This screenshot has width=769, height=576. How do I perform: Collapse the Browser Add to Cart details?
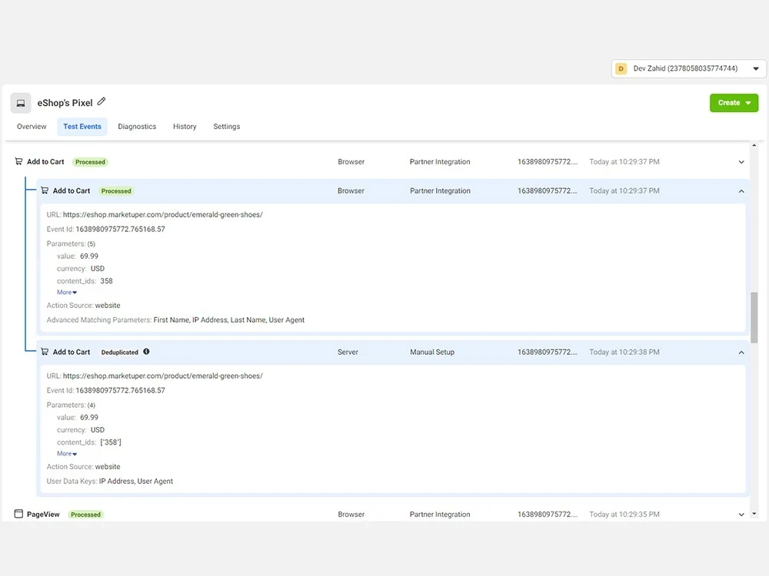pyautogui.click(x=741, y=191)
